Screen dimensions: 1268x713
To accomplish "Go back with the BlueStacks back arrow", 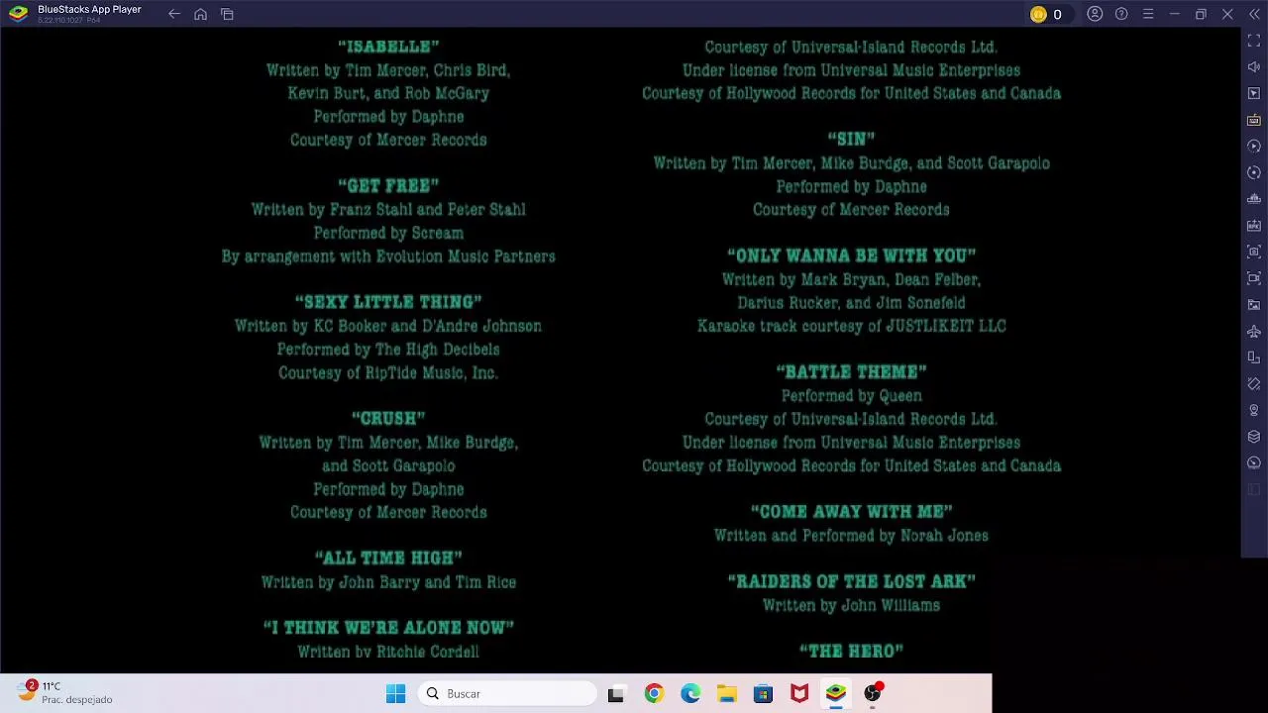I will click(174, 14).
